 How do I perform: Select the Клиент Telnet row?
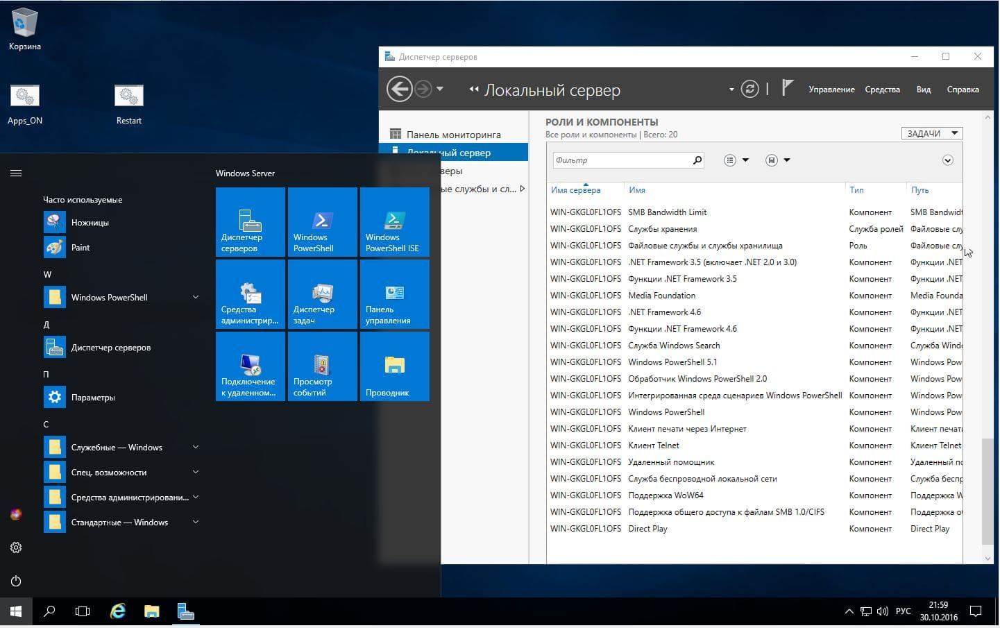pyautogui.click(x=754, y=445)
